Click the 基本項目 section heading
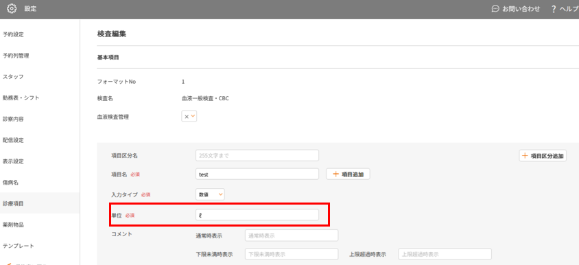This screenshot has width=579, height=265. 108,58
